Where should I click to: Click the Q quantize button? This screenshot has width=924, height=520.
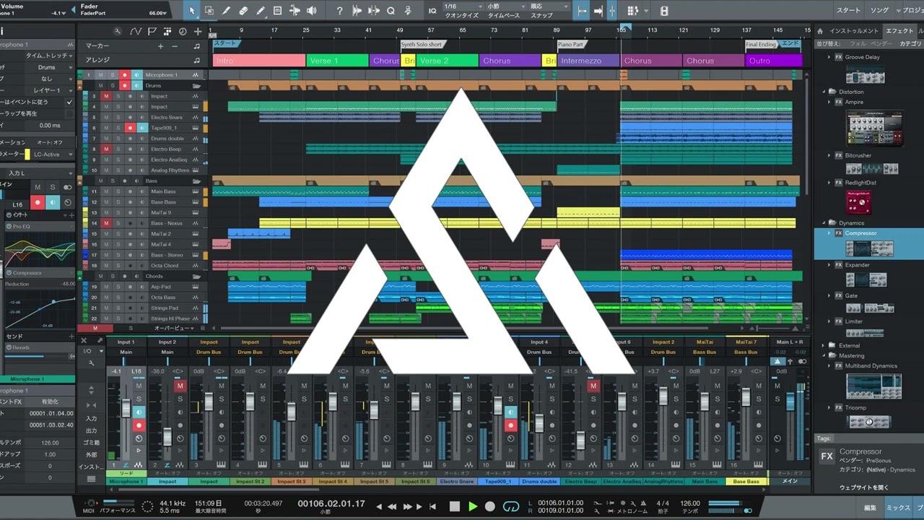pyautogui.click(x=391, y=11)
